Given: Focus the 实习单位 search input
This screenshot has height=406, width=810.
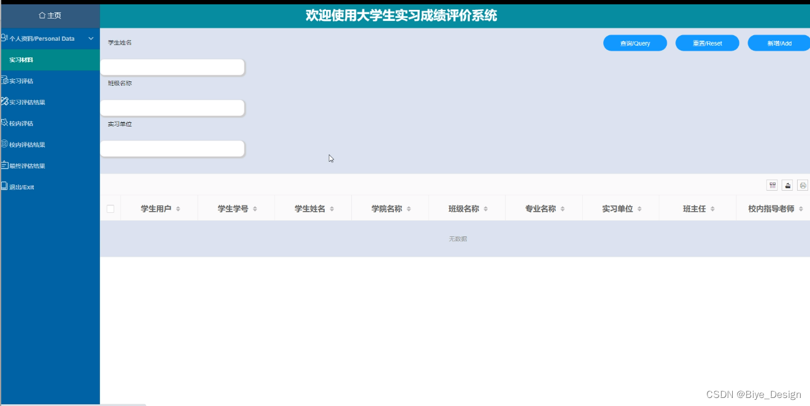Looking at the screenshot, I should [x=172, y=149].
